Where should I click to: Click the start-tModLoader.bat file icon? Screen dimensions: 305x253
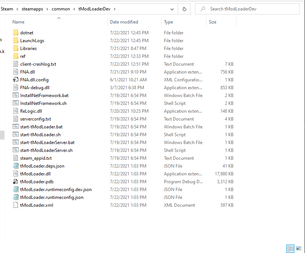[16, 127]
